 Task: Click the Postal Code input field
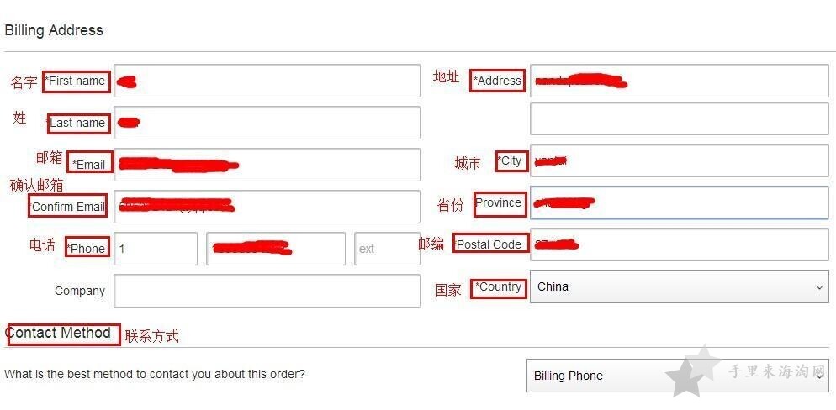pos(680,244)
